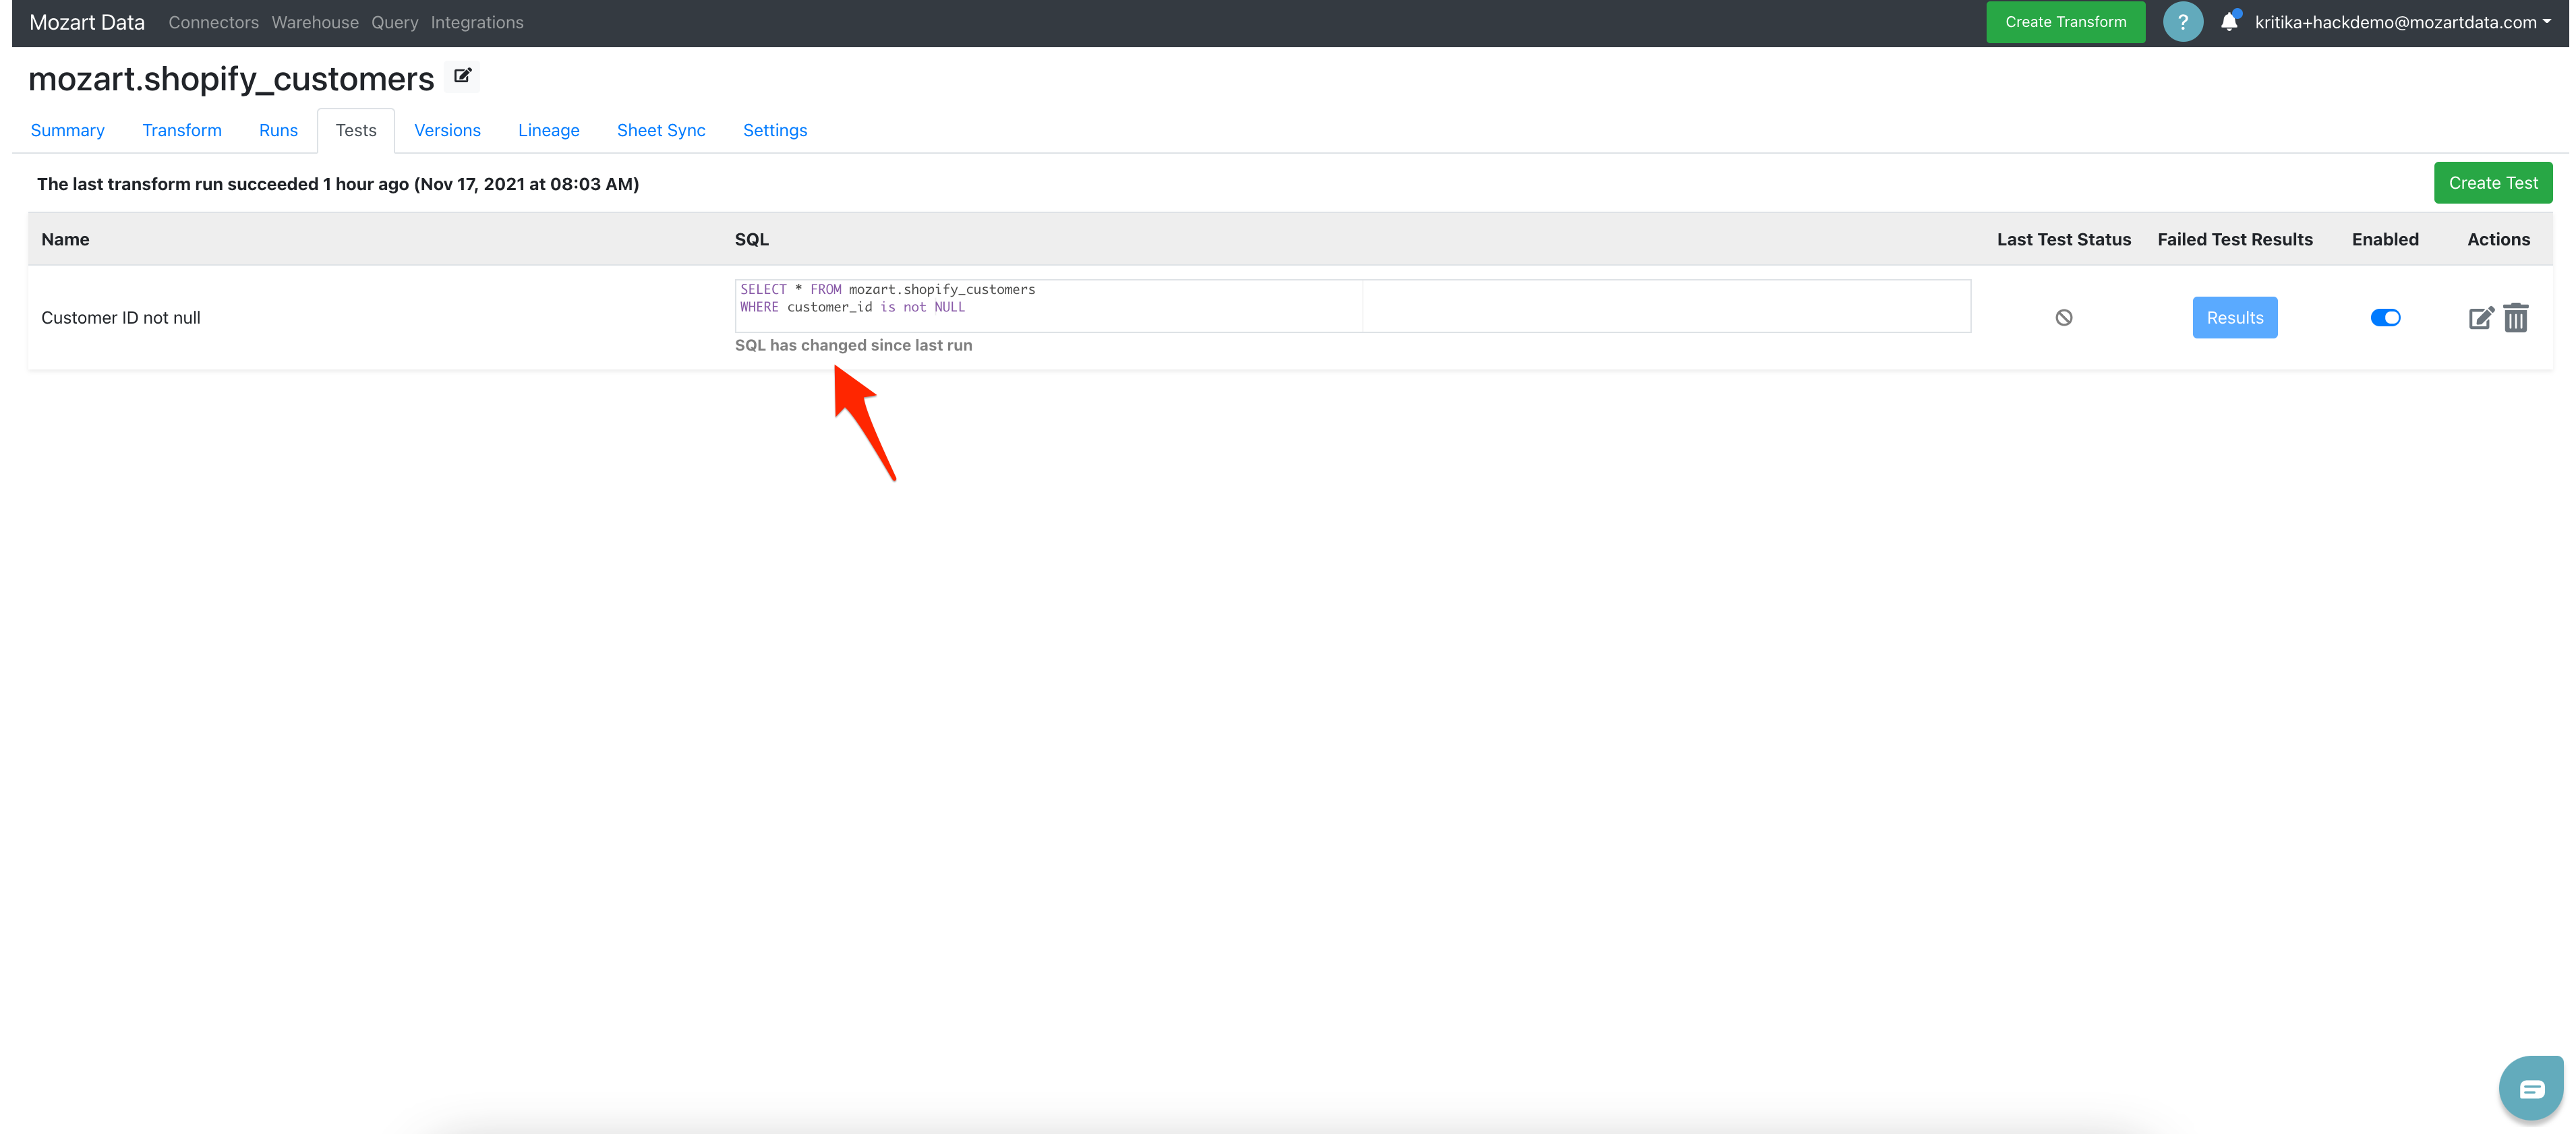Image resolution: width=2576 pixels, height=1134 pixels.
Task: Open the chat support widget
Action: (2530, 1088)
